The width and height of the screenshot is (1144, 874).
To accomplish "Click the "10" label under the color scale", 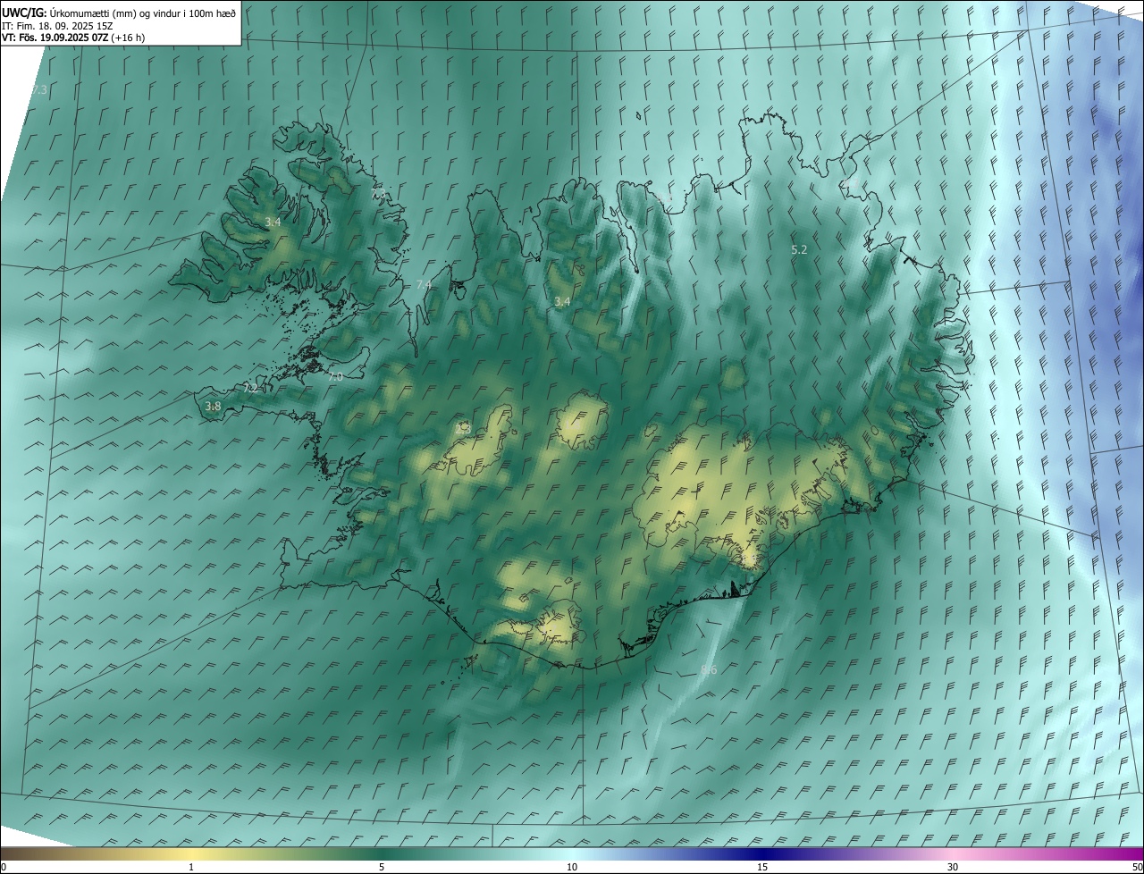I will 572,867.
